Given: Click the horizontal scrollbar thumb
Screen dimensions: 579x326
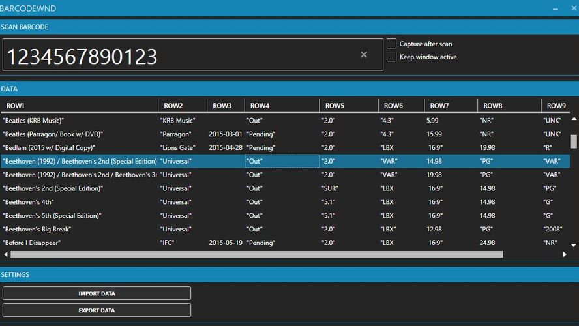Looking at the screenshot, I should point(254,254).
